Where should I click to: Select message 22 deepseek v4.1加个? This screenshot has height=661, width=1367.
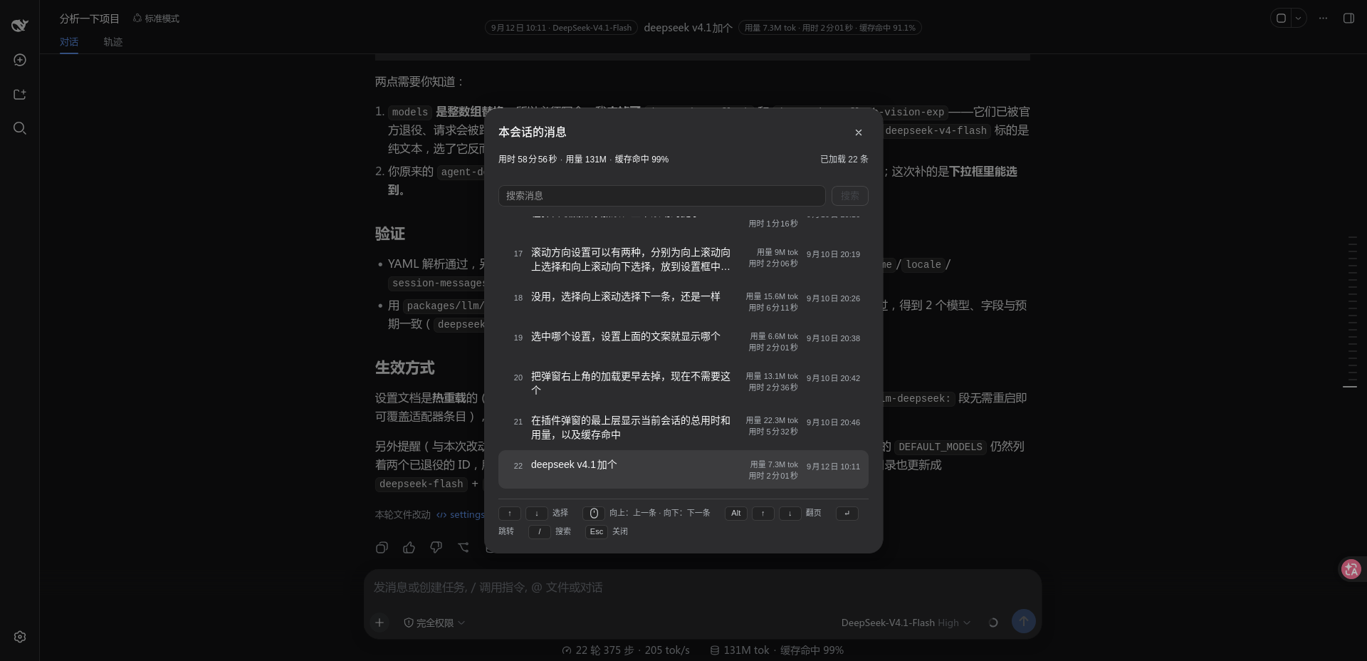[x=683, y=469]
